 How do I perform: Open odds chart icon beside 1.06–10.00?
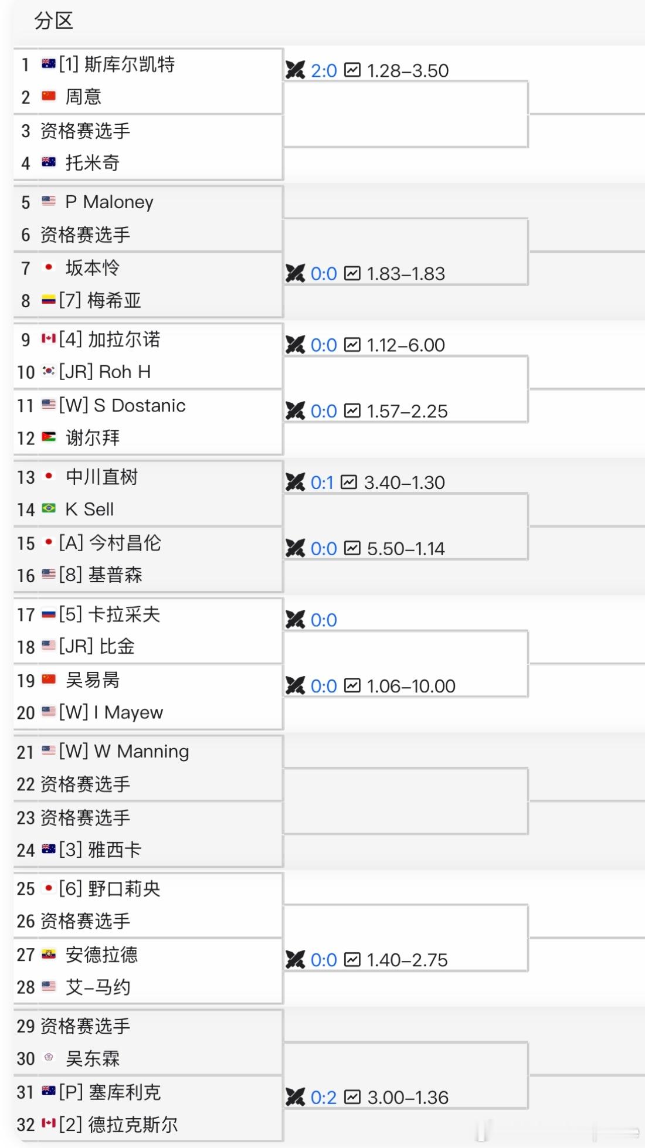coord(352,686)
